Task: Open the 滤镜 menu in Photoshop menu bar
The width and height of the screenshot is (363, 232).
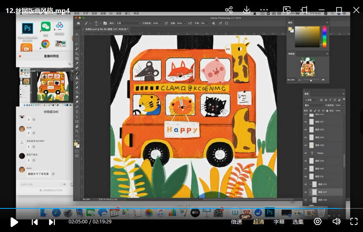Action: click(103, 13)
